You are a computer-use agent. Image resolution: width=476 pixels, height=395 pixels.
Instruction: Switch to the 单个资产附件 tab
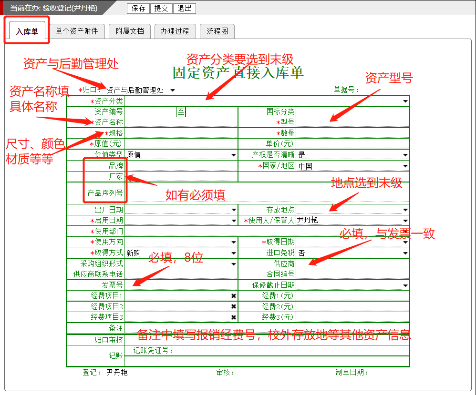[x=77, y=31]
